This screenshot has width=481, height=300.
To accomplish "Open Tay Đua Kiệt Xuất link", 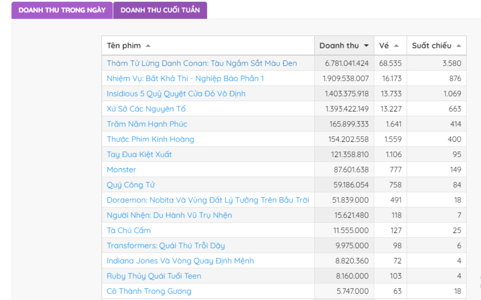I will [x=139, y=154].
